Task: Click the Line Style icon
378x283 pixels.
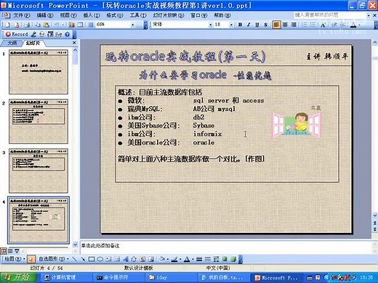Action: (x=199, y=259)
